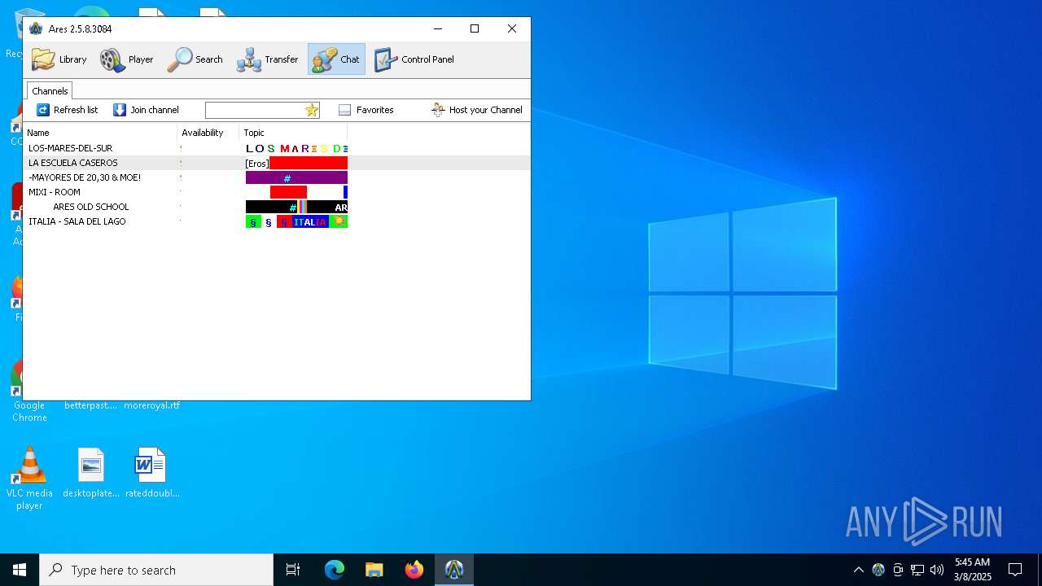
Task: Open the Favorites list
Action: pyautogui.click(x=366, y=110)
